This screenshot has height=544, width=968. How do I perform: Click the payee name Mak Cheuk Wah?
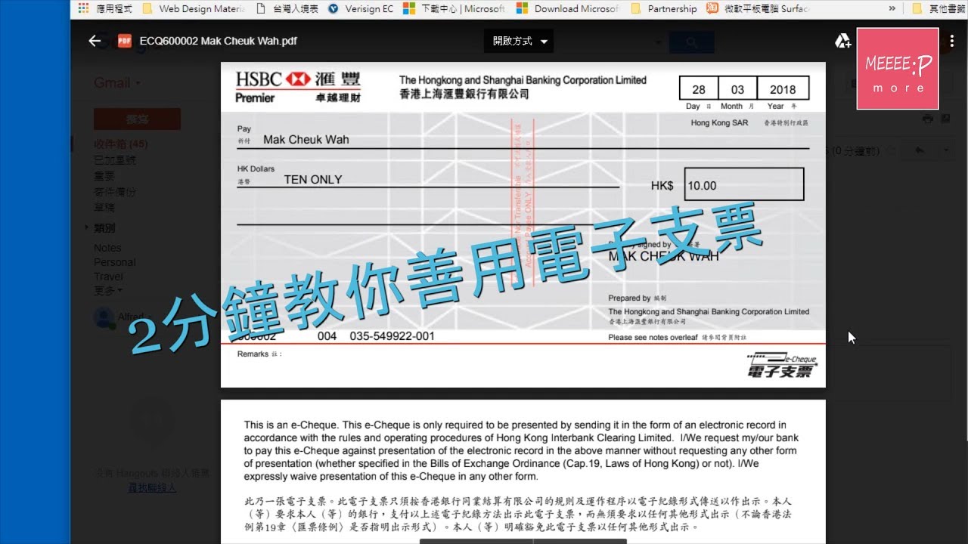click(306, 140)
